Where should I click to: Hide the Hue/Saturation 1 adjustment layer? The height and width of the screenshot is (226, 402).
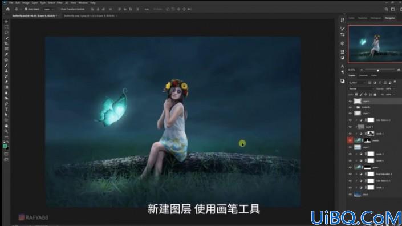(350, 174)
